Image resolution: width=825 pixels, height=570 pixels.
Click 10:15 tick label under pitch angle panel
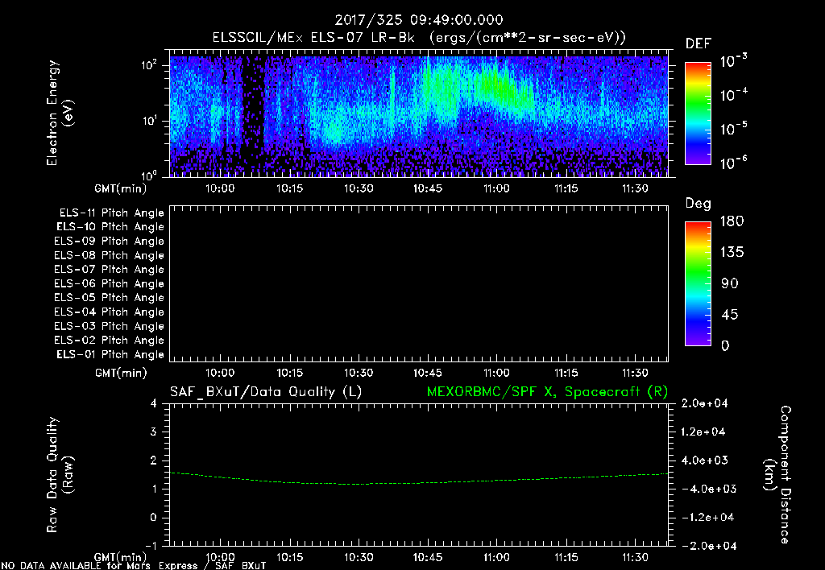289,373
